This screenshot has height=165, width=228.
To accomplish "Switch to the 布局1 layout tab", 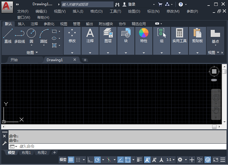I will point(26,153).
